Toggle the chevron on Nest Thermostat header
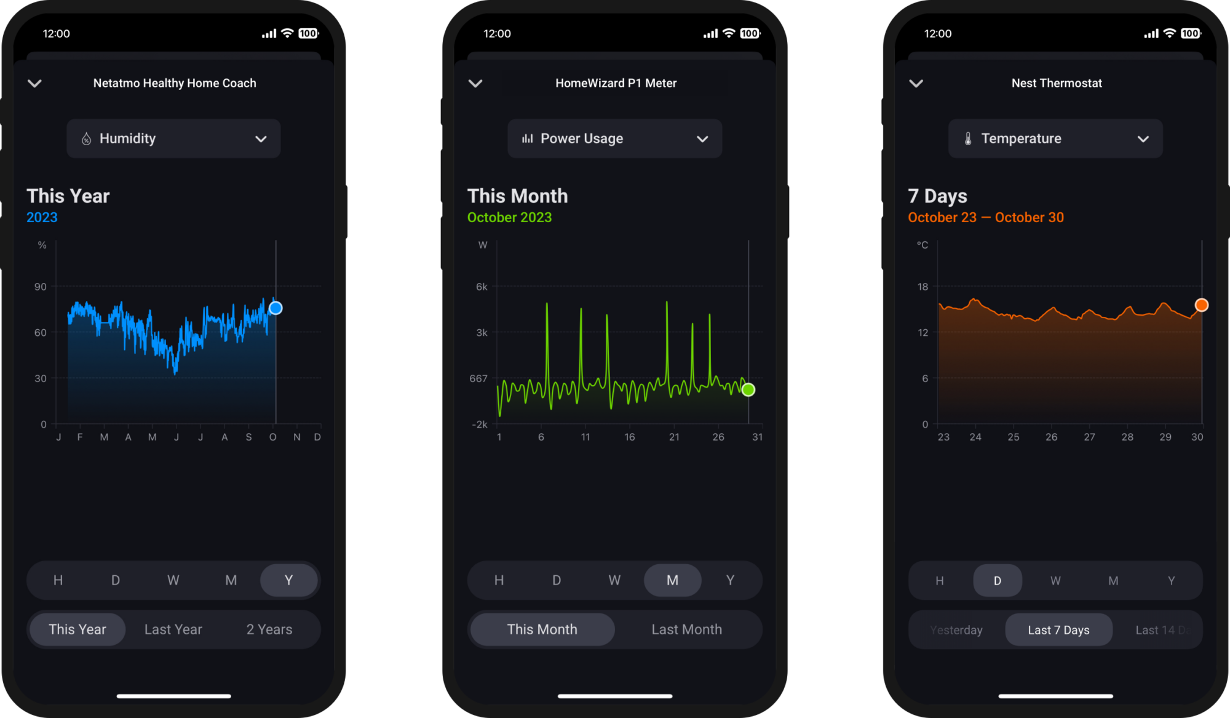 [x=914, y=83]
